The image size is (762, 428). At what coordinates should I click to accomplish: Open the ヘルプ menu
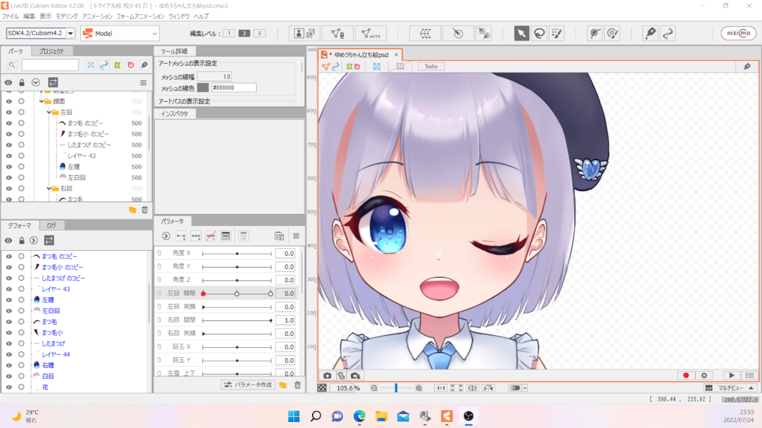[x=201, y=16]
